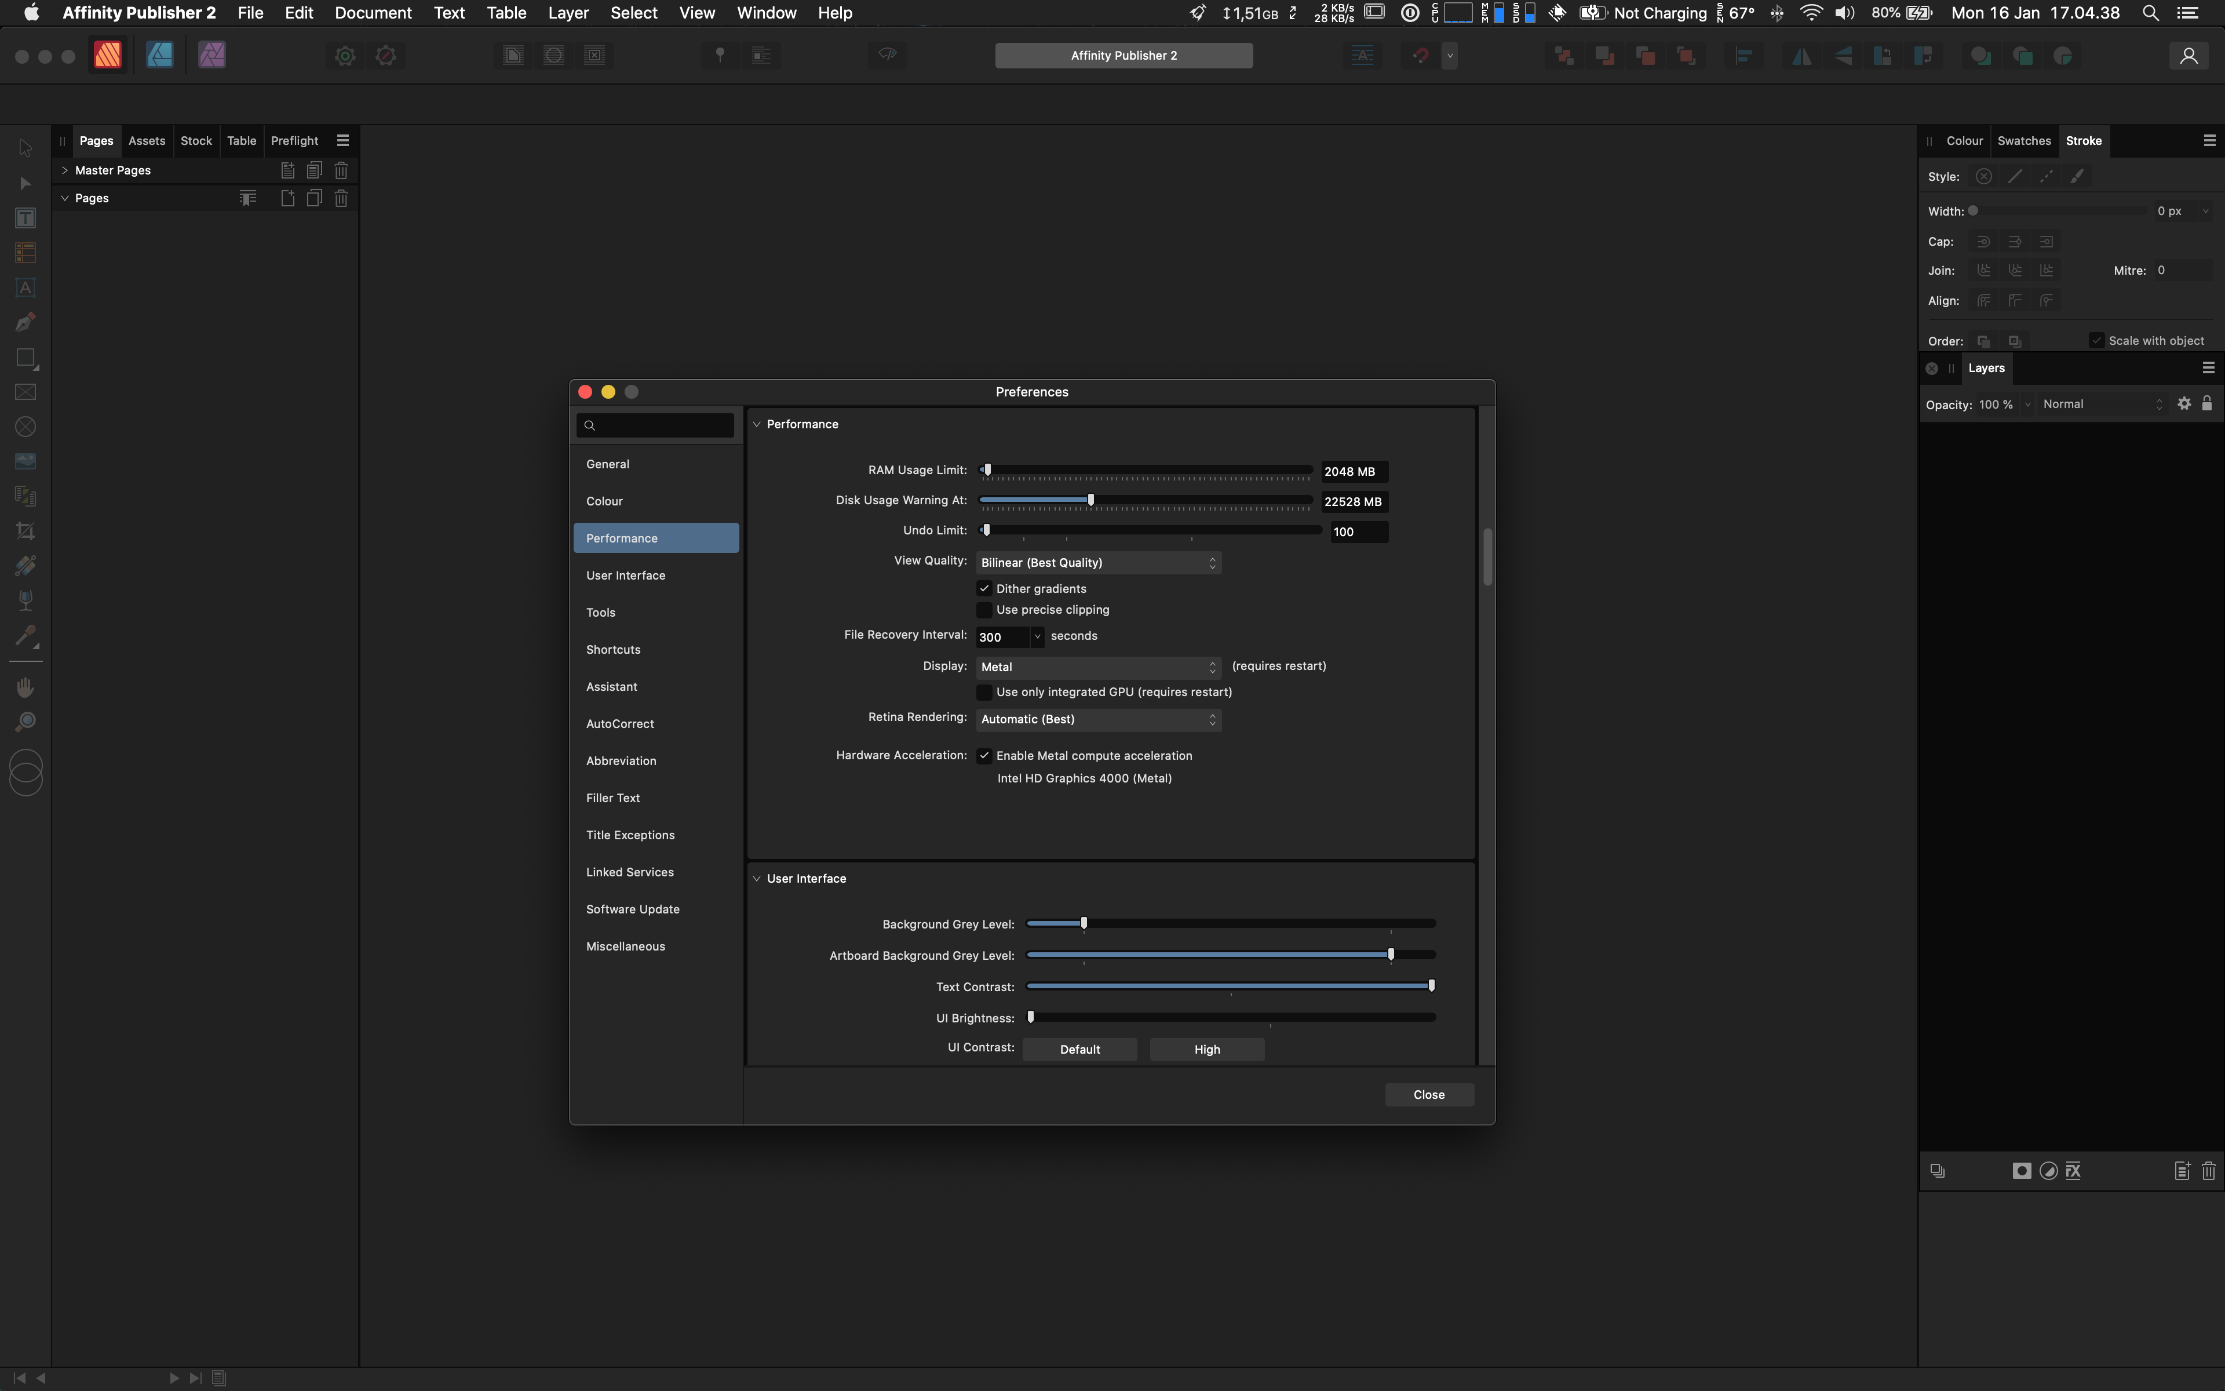Select the Frame Text tool
This screenshot has width=2225, height=1391.
click(x=25, y=218)
